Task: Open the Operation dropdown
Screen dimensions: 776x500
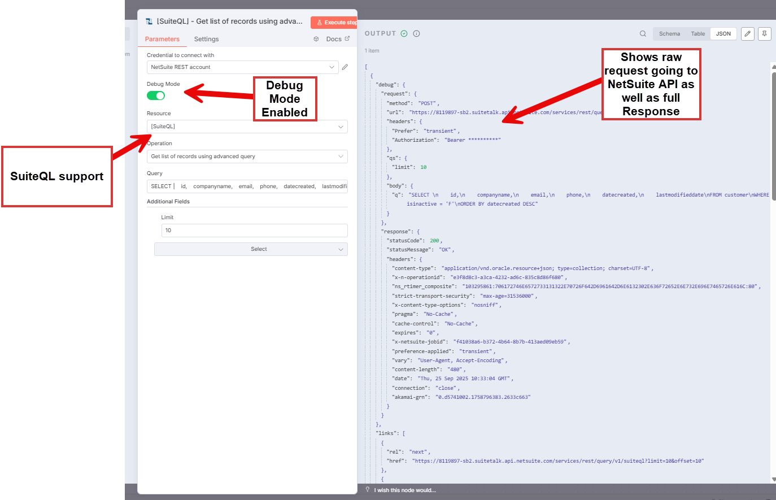Action: coord(247,156)
